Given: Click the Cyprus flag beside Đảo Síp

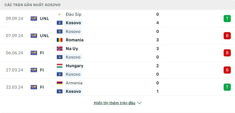Looking at the screenshot, I should 60,14.
